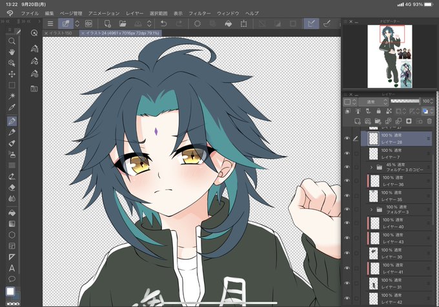Toggle the Lock layer padlock icon
This screenshot has width=439, height=307.
pyautogui.click(x=378, y=111)
